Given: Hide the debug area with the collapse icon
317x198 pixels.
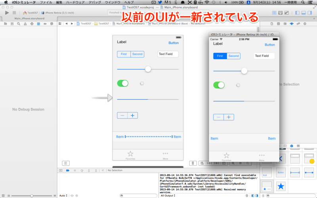Looking at the screenshot, I should [x=61, y=170].
